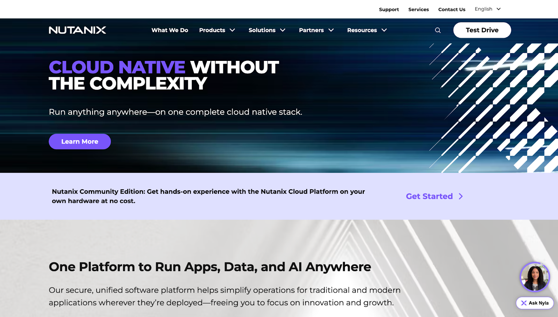Click the Run anything anywhere tagline
Viewport: 558px width, 317px height.
pos(175,112)
